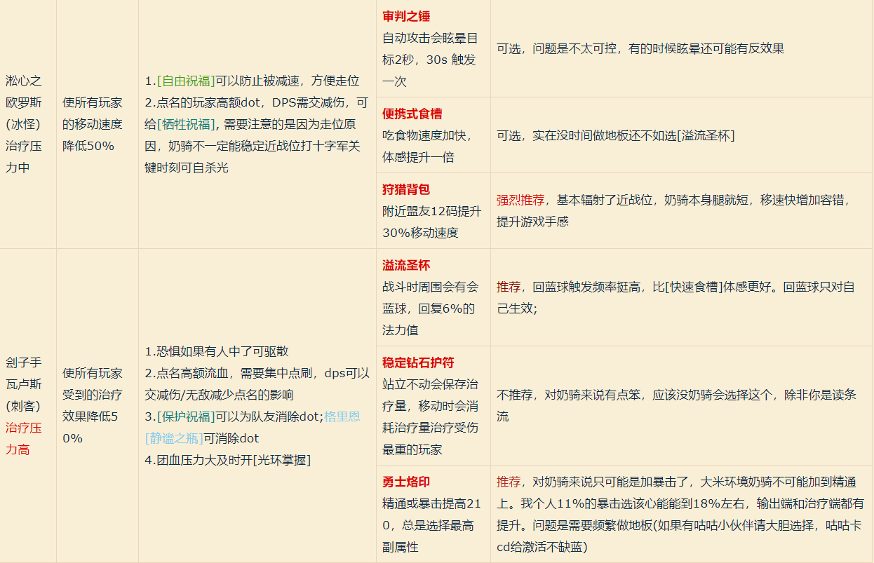Click the text 的移动速度降低50%
Viewport: 874px width, 563px height.
pyautogui.click(x=93, y=135)
